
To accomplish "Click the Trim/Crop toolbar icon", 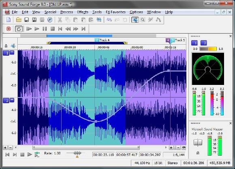I will 99,20.
